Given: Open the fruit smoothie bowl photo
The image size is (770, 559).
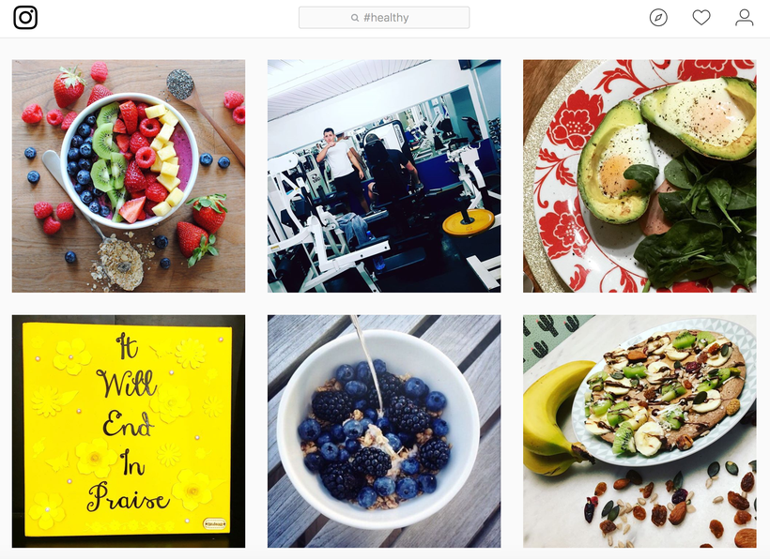Looking at the screenshot, I should pos(129,176).
